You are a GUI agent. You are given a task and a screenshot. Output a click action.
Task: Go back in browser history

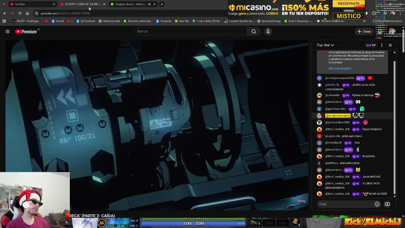(4, 13)
